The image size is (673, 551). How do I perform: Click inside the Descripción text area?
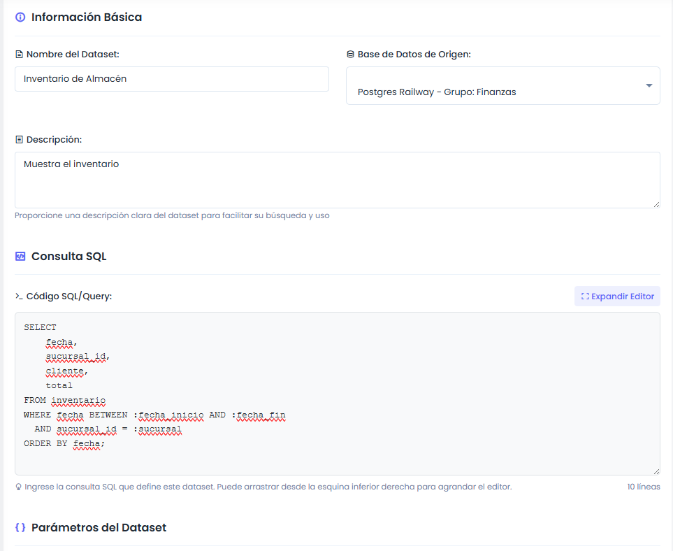pos(335,178)
